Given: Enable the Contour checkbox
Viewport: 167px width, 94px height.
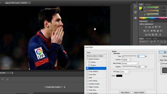Looking at the screenshot, I should pos(89,62).
